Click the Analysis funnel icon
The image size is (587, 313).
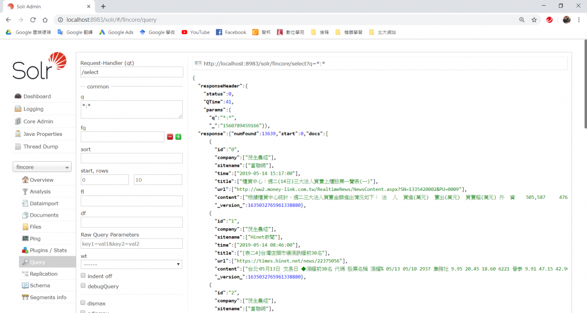(25, 191)
